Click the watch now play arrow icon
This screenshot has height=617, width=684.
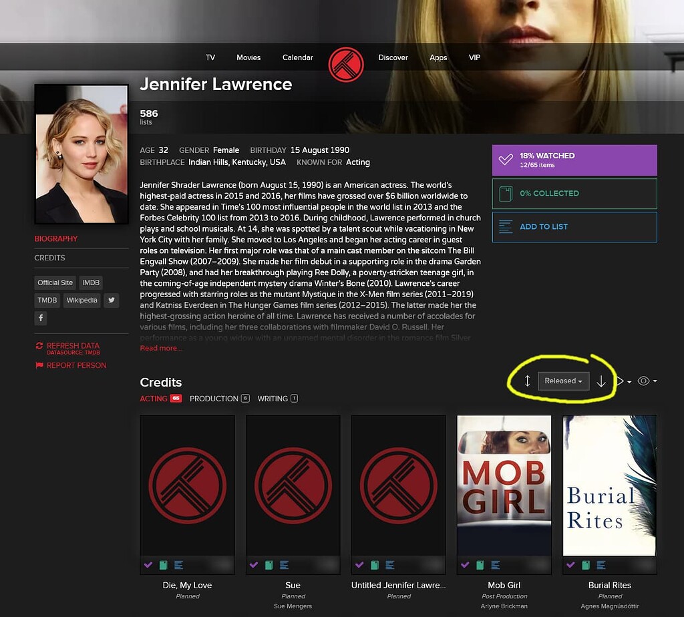coord(620,381)
